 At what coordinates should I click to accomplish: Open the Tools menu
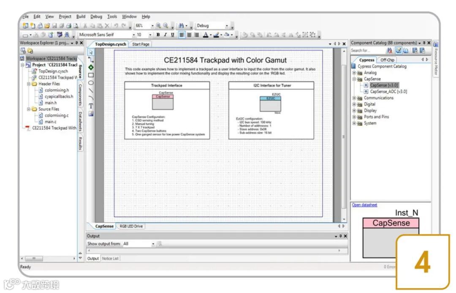(112, 16)
